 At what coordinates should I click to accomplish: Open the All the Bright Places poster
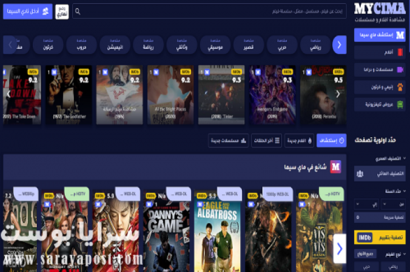pos(170,95)
